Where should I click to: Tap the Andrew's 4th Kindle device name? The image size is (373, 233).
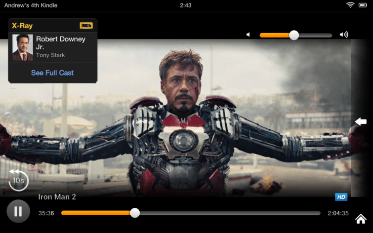pyautogui.click(x=31, y=5)
